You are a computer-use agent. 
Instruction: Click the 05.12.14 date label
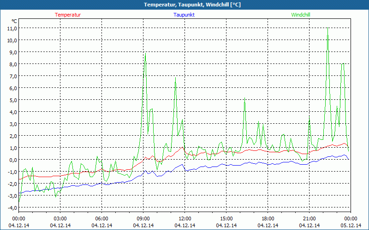coord(351,225)
